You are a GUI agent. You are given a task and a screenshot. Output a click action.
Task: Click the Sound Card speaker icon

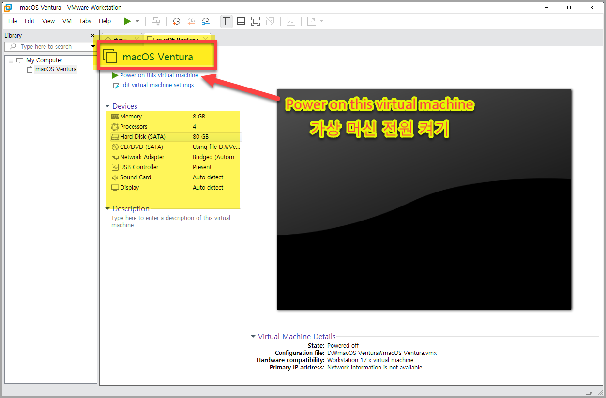(x=115, y=177)
